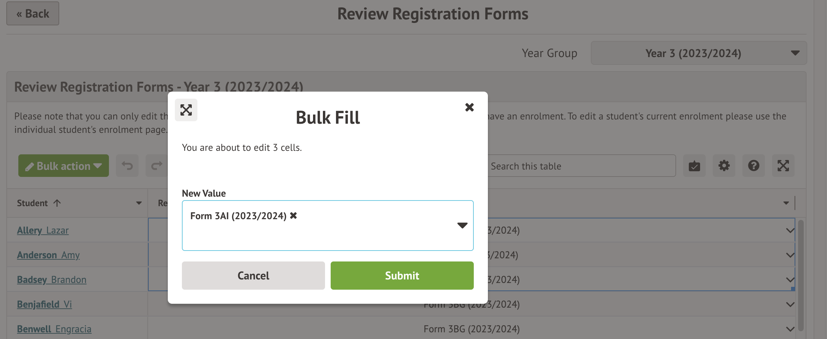
Task: Go back using the Back button
Action: (x=33, y=14)
